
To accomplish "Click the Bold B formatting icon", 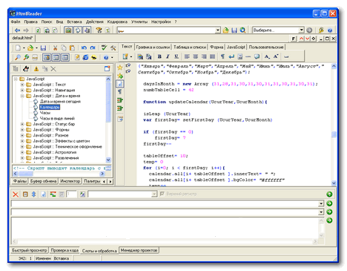I will pos(159,56).
